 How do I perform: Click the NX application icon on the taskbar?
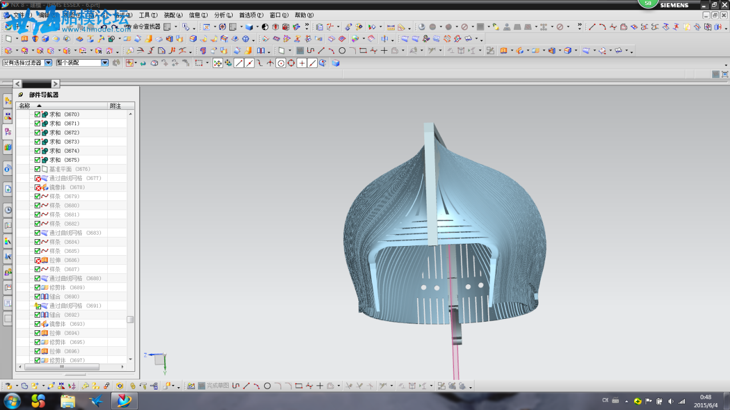124,401
